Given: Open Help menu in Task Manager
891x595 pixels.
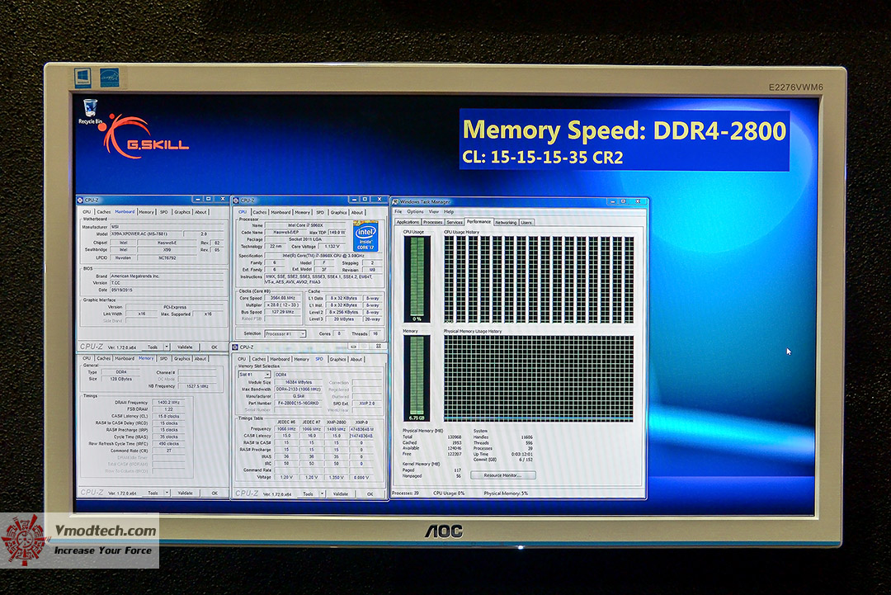Looking at the screenshot, I should click(x=449, y=211).
